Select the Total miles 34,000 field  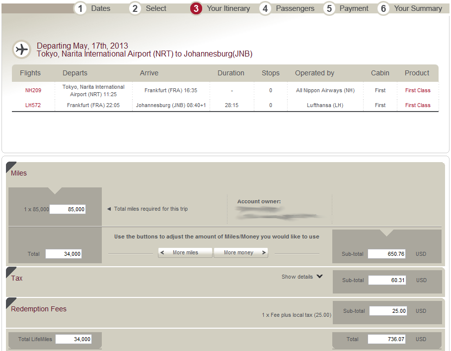click(x=64, y=254)
